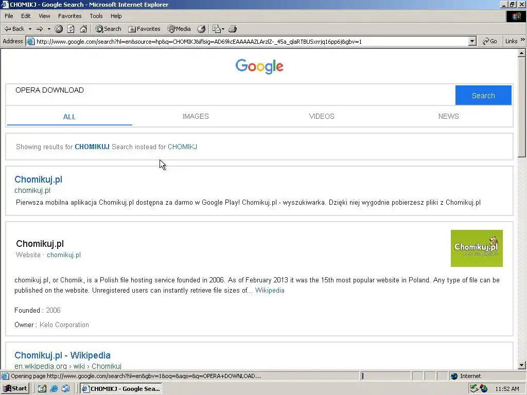527x395 pixels.
Task: Click the Forward arrow button
Action: coord(40,29)
